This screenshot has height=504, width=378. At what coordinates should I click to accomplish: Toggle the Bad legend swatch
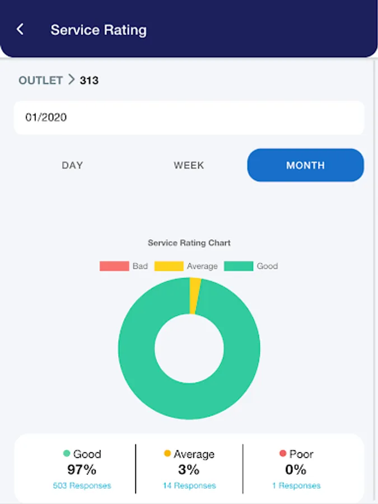[x=114, y=266]
